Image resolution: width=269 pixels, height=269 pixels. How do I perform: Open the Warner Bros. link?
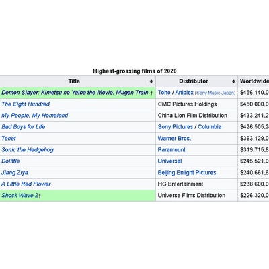174,139
